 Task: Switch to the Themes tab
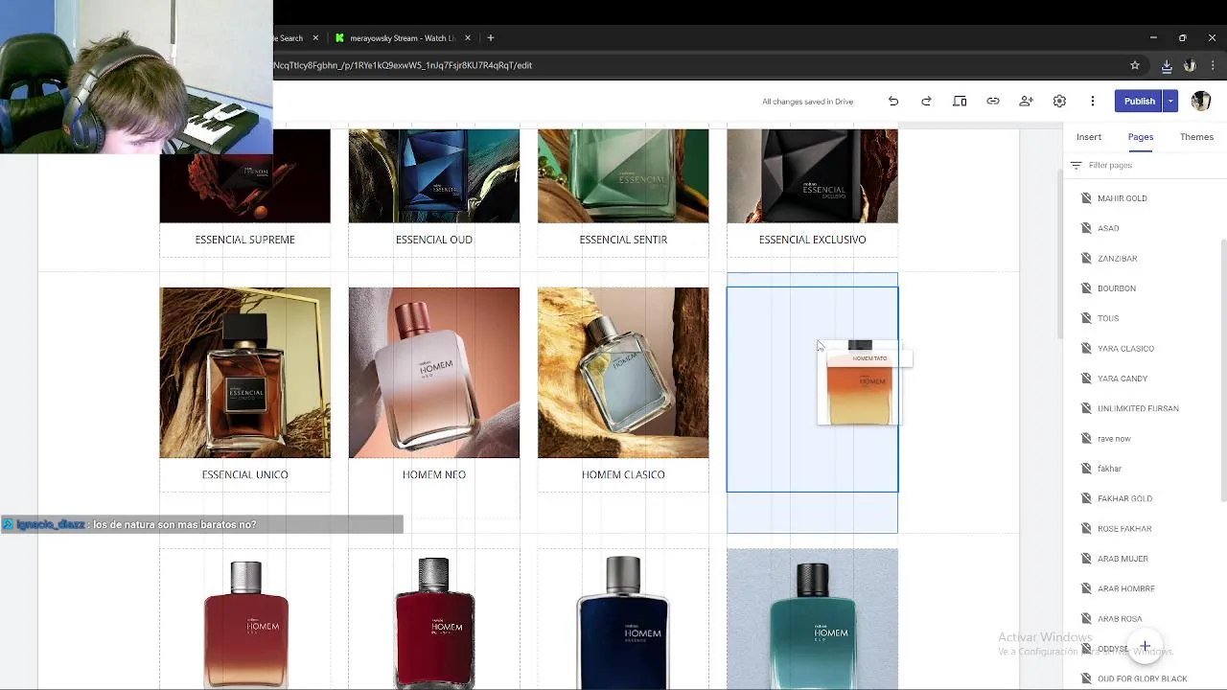coord(1196,137)
